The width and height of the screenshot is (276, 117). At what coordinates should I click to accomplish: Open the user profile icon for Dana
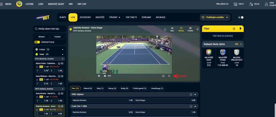(x=266, y=4)
